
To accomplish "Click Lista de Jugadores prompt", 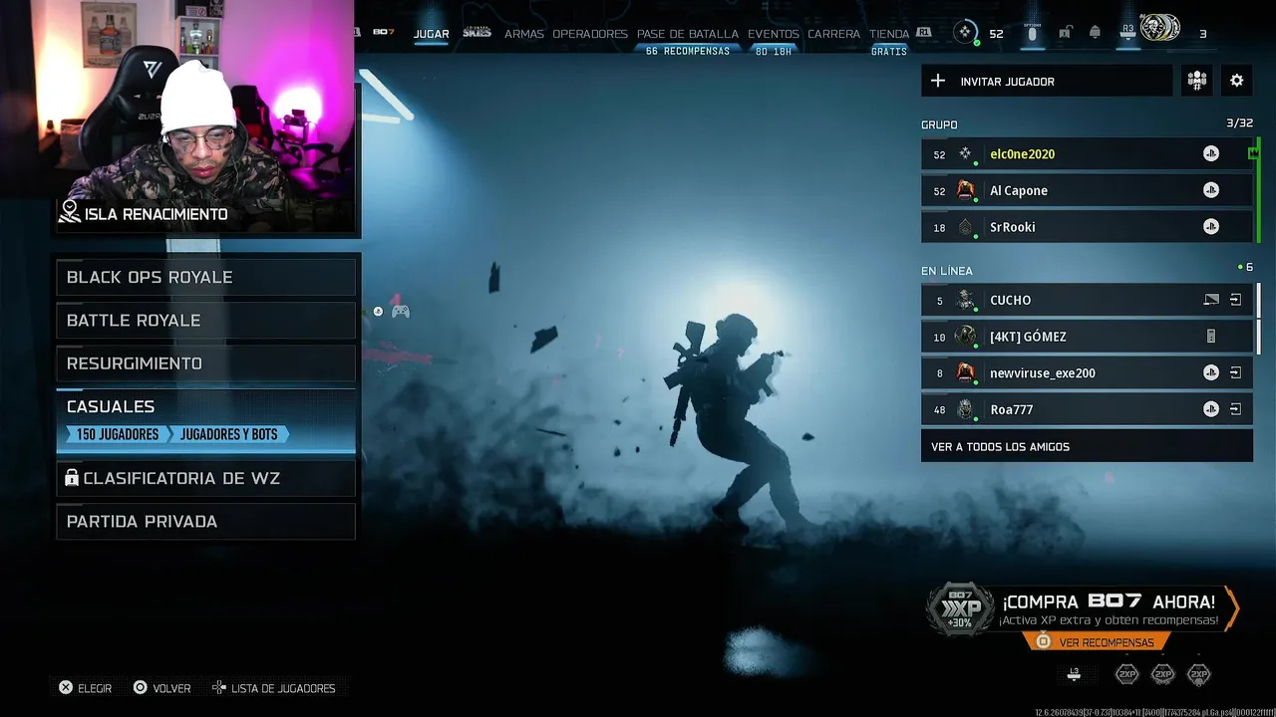I will pyautogui.click(x=273, y=688).
